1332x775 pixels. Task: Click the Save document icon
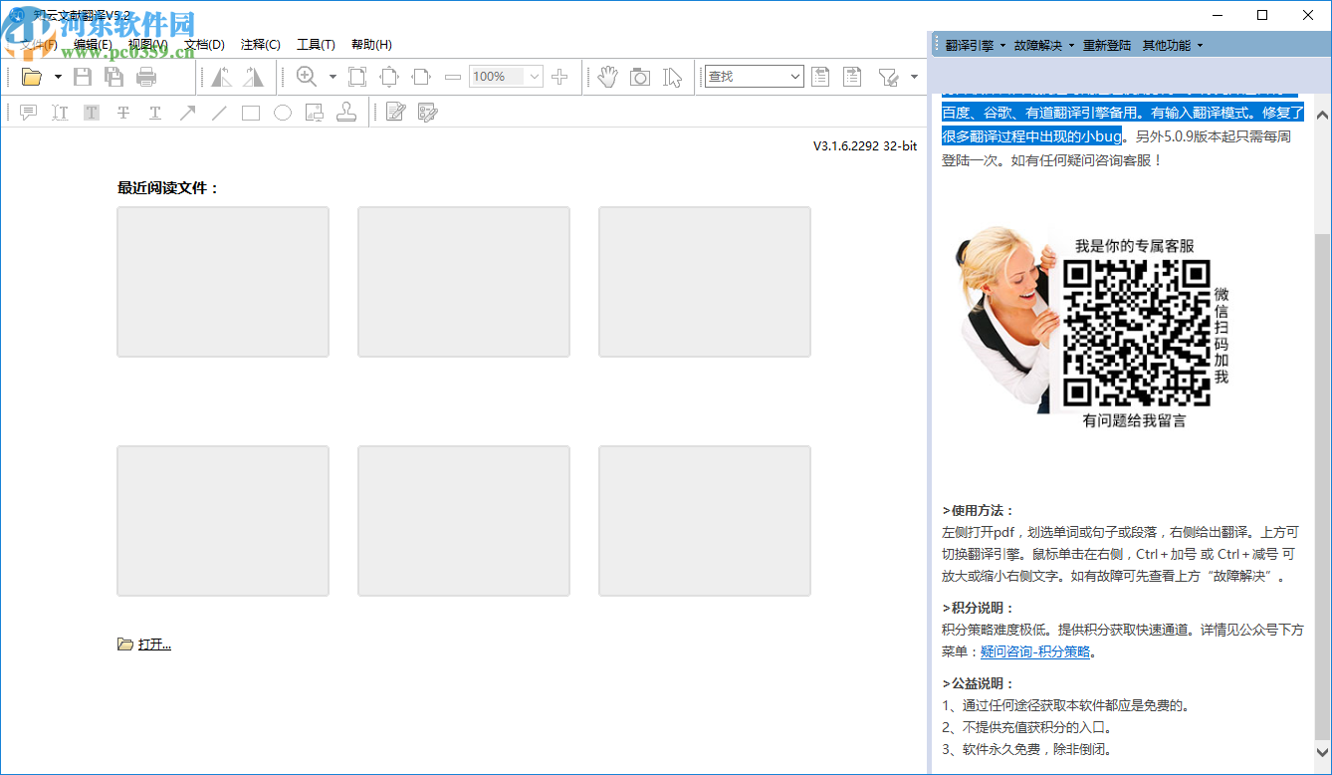coord(83,77)
